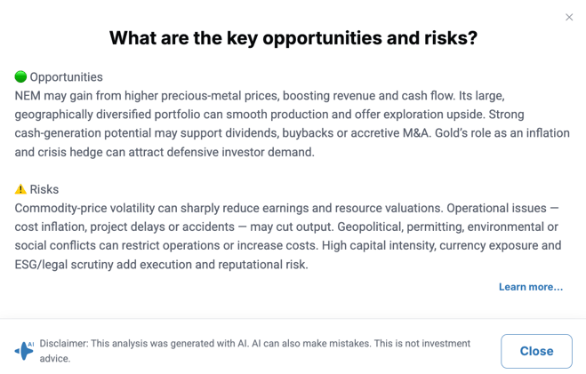
Task: Select the Risks heading text
Action: pos(44,189)
